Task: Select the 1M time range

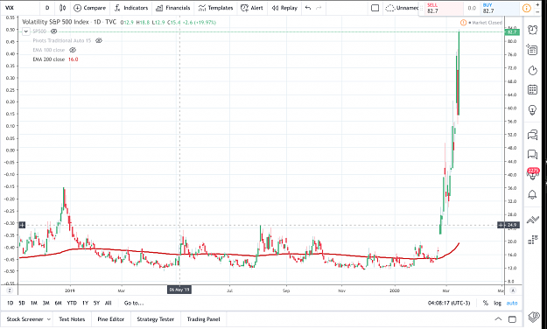Action: point(33,303)
